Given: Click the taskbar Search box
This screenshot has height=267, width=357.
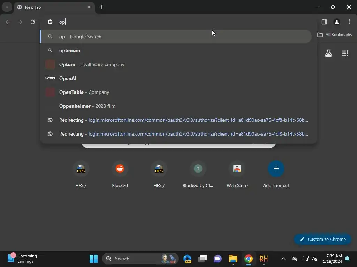Looking at the screenshot, I should [140, 259].
